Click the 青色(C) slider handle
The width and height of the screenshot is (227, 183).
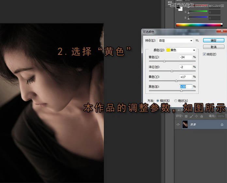(164, 61)
